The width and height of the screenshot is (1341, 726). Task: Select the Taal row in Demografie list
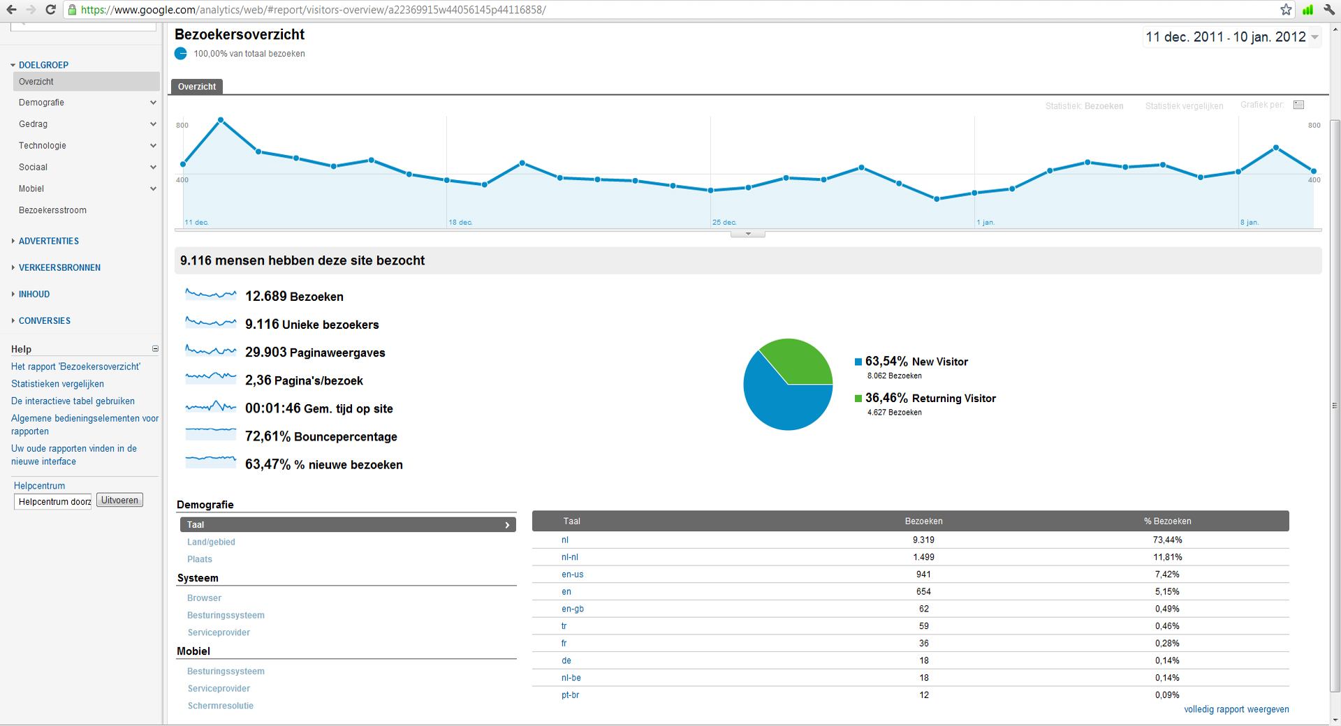click(348, 524)
